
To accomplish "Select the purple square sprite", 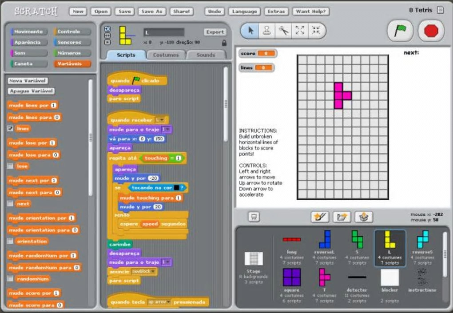I will coord(292,286).
